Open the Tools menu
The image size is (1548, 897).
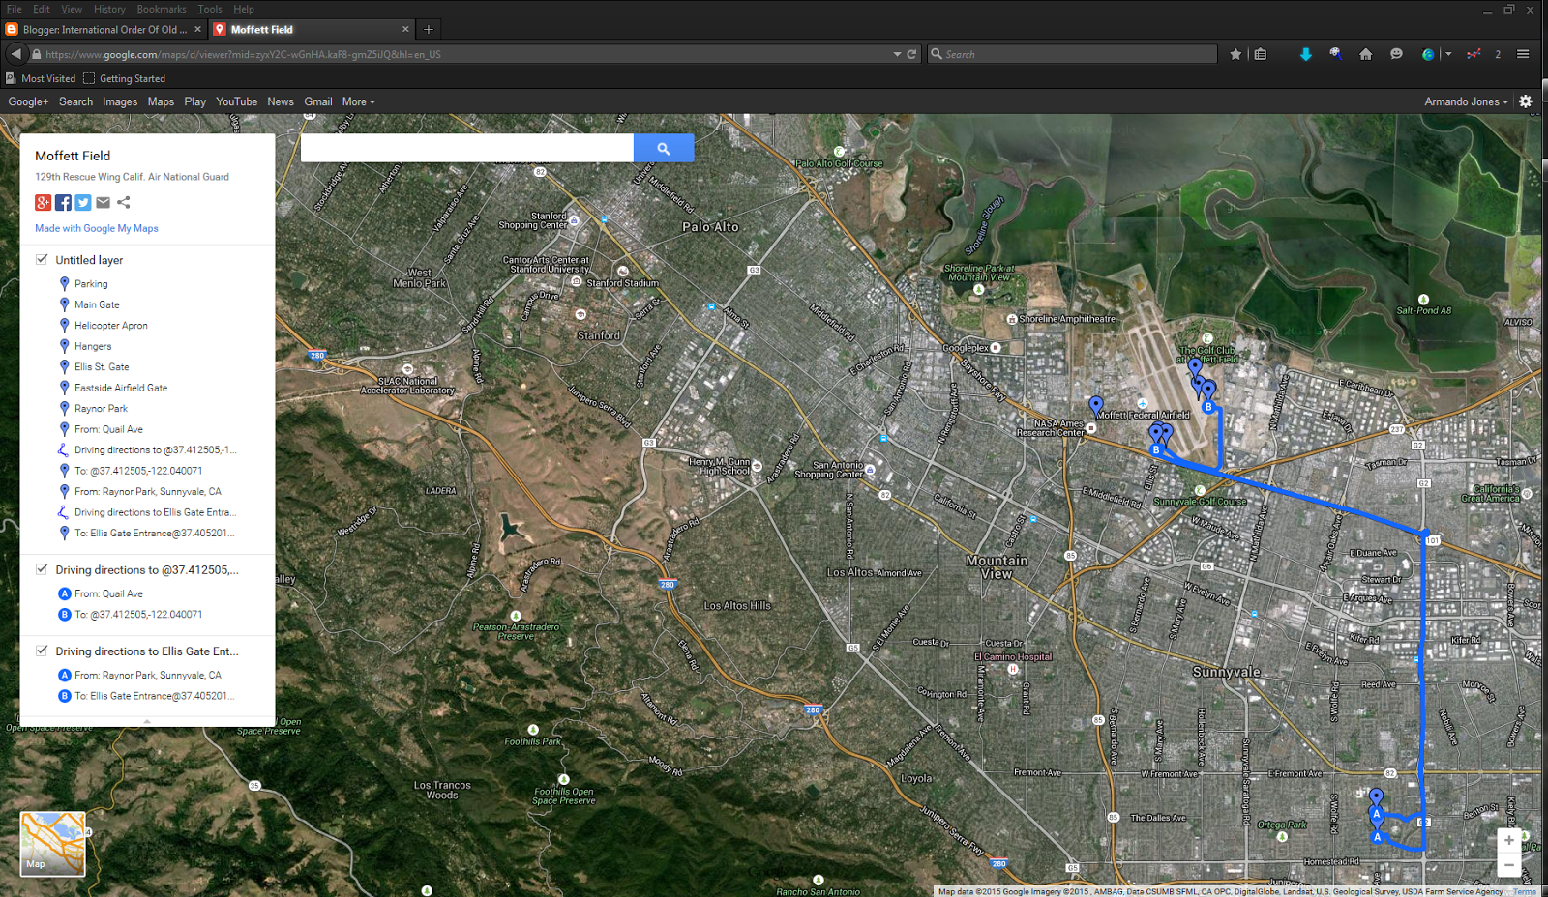tap(210, 9)
